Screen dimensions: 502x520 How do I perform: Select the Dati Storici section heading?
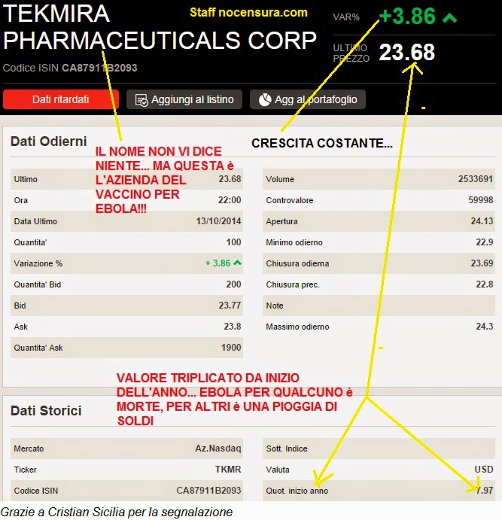pos(46,411)
